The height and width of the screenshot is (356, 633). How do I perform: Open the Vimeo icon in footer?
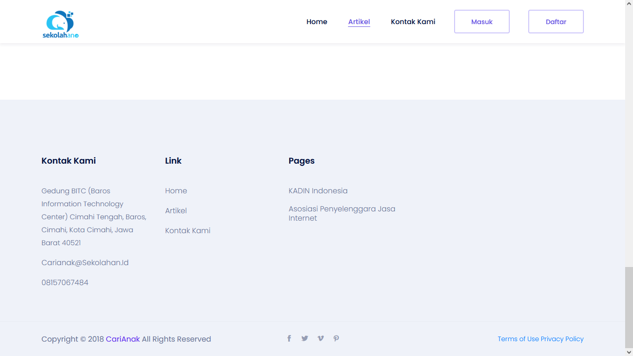tap(320, 338)
